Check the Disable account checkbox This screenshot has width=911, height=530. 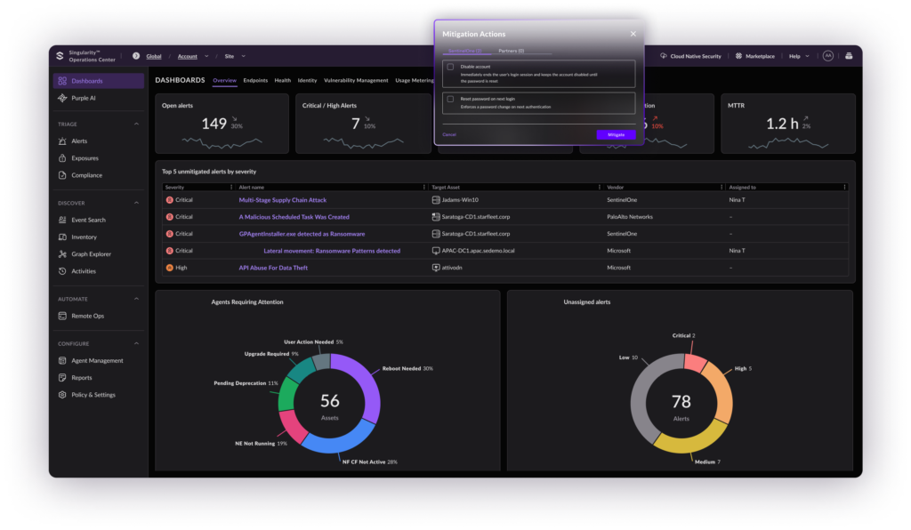click(x=450, y=67)
